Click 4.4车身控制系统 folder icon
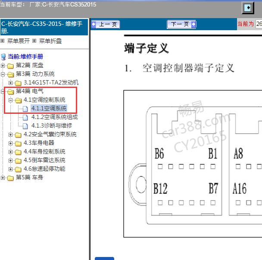This screenshot has width=262, height=260. point(18,152)
